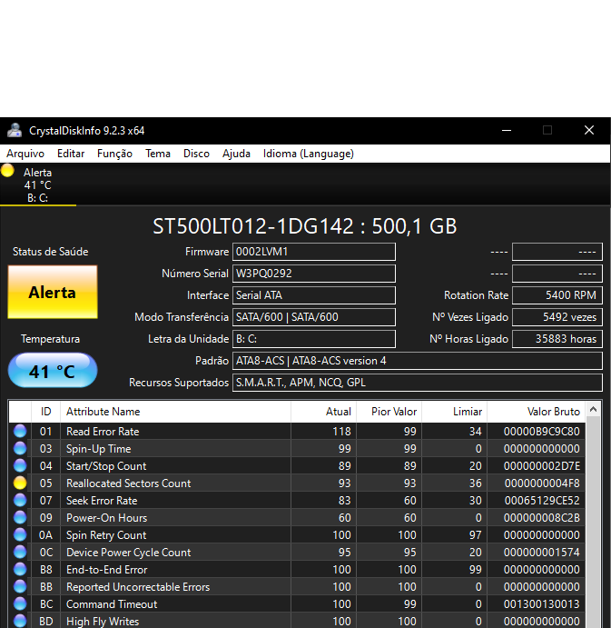Select the Spin Retry Count row name
Viewport: 611px width, 628px height.
(106, 535)
